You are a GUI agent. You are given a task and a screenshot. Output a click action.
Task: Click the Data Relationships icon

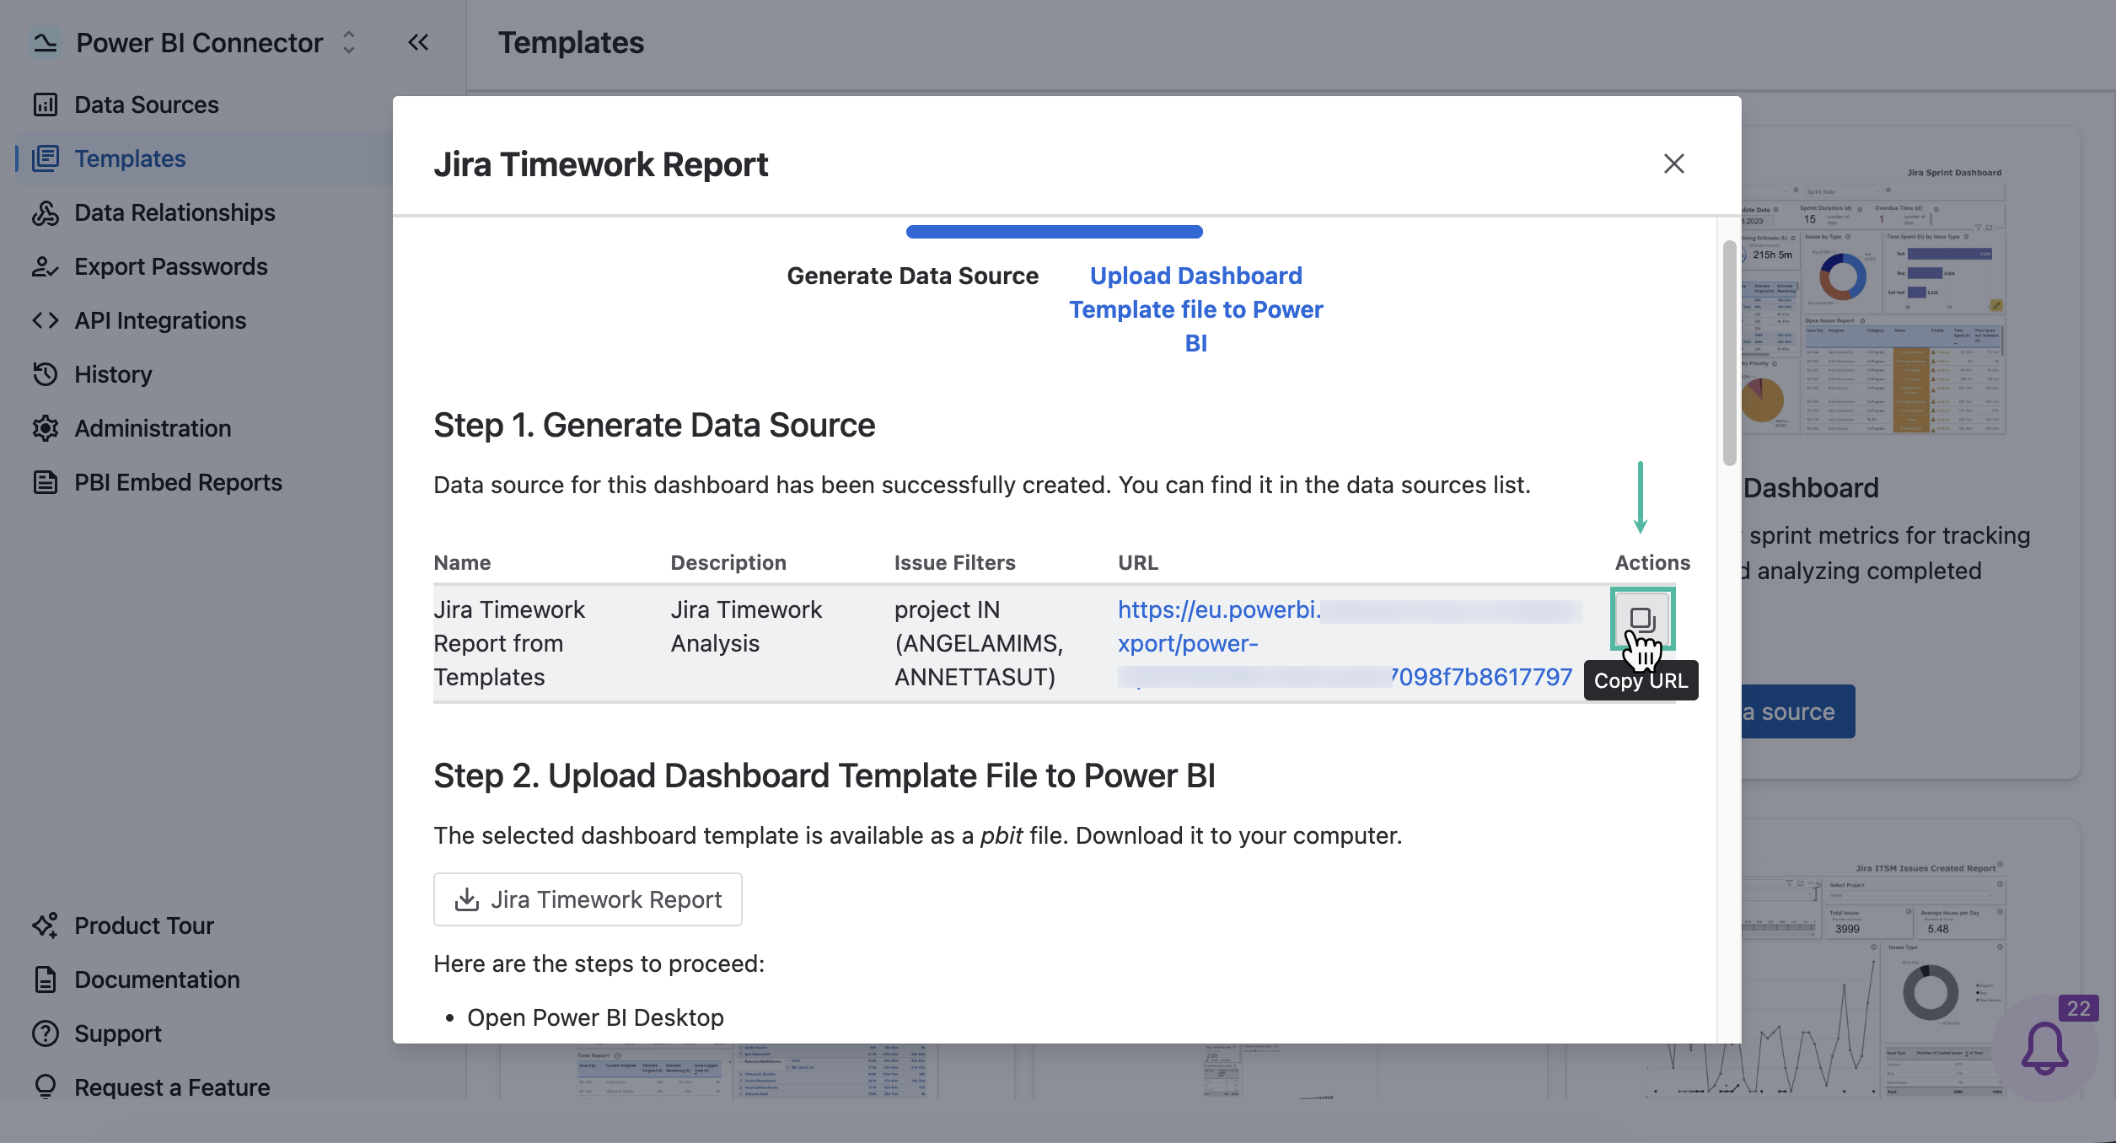[46, 212]
